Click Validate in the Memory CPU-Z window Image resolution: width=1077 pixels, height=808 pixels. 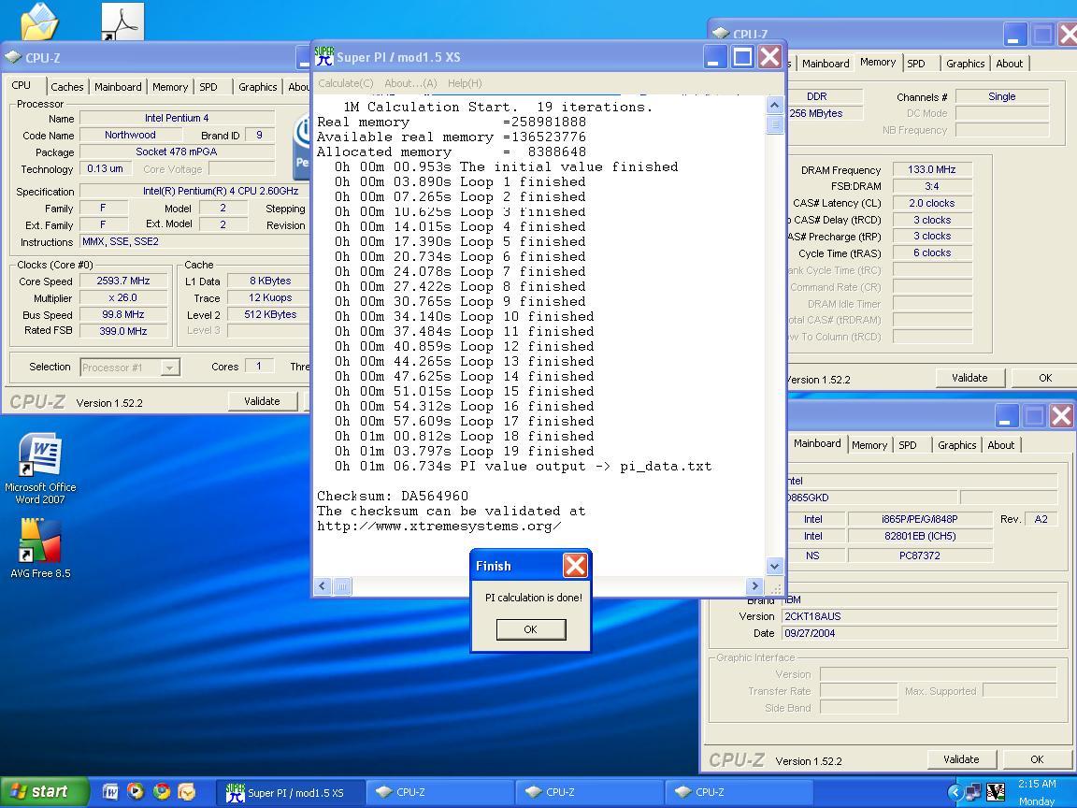coord(969,378)
